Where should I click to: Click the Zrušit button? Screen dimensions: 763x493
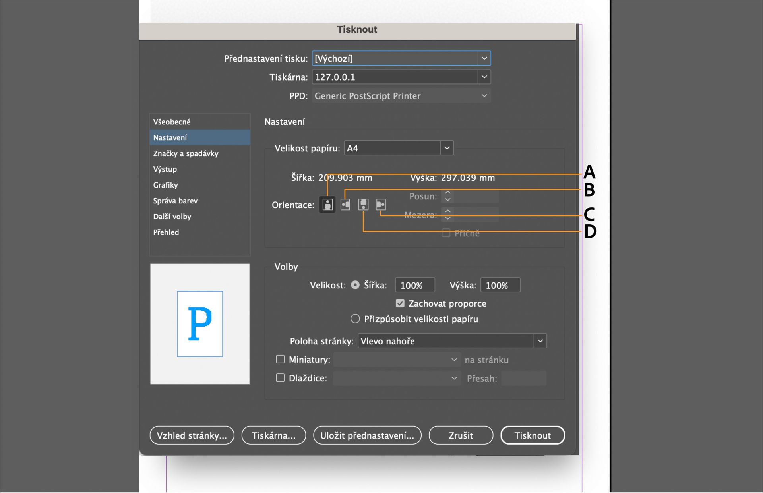pyautogui.click(x=461, y=435)
